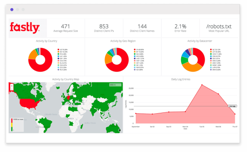Click the Average line label
Screen dimensions: 247x152
(232, 106)
